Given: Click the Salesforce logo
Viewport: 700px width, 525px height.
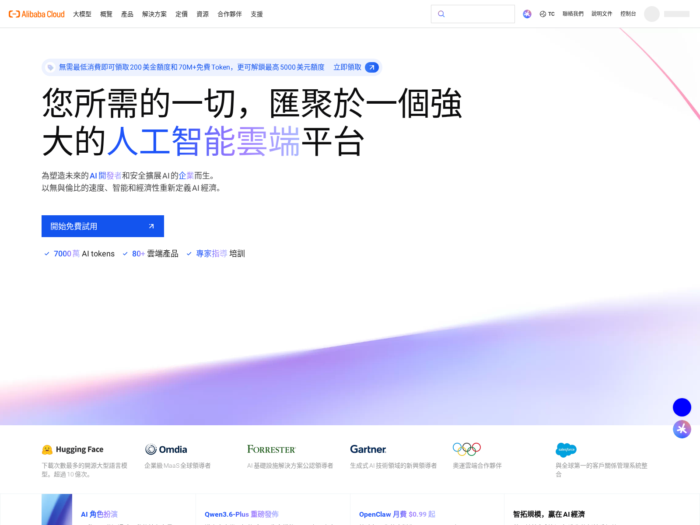Looking at the screenshot, I should pos(566,450).
